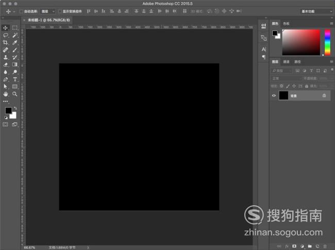Click the rainbow hue slider strip

pos(327,42)
